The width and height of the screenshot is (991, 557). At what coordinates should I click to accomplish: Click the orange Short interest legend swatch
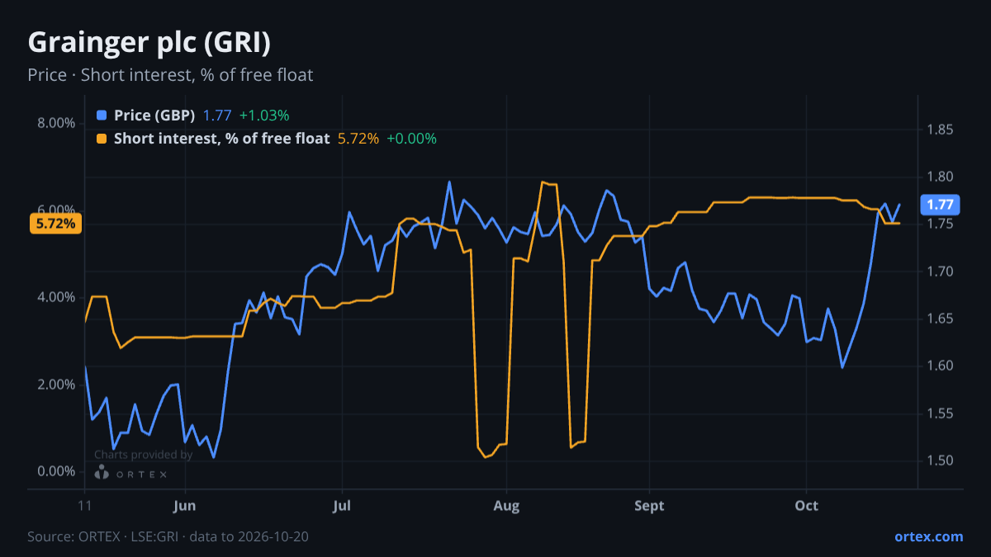(x=102, y=139)
